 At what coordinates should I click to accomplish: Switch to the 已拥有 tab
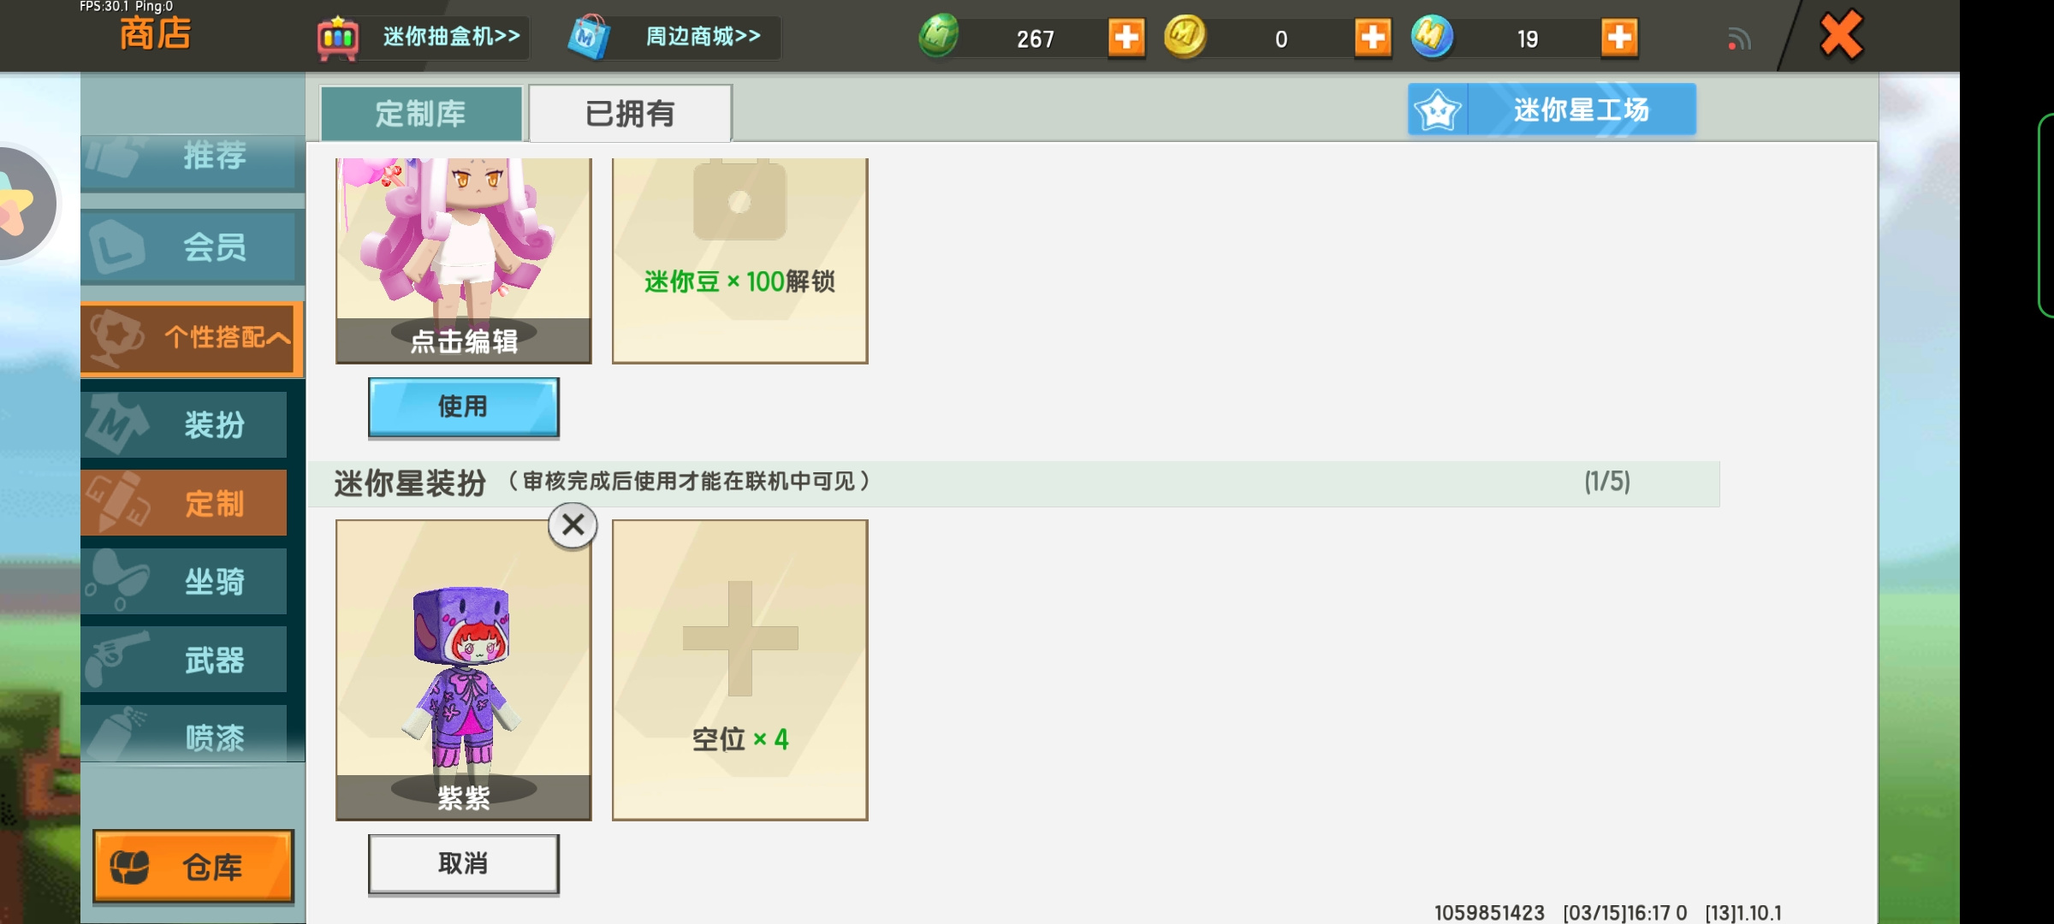630,113
